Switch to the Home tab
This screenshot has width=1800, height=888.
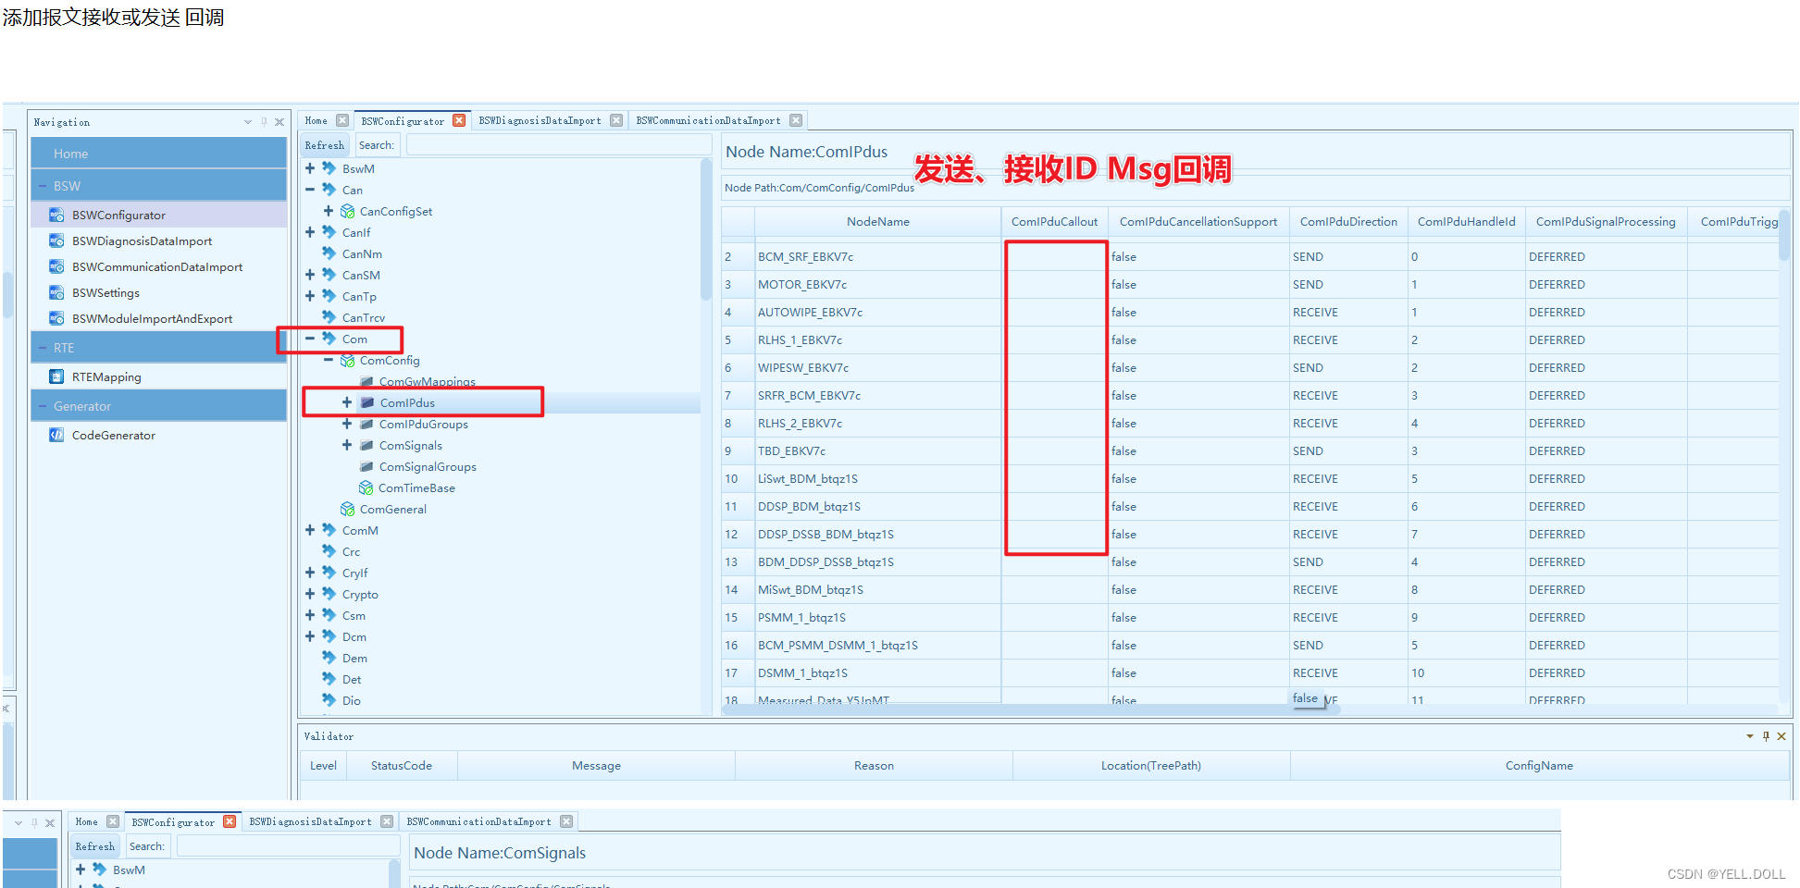point(316,120)
